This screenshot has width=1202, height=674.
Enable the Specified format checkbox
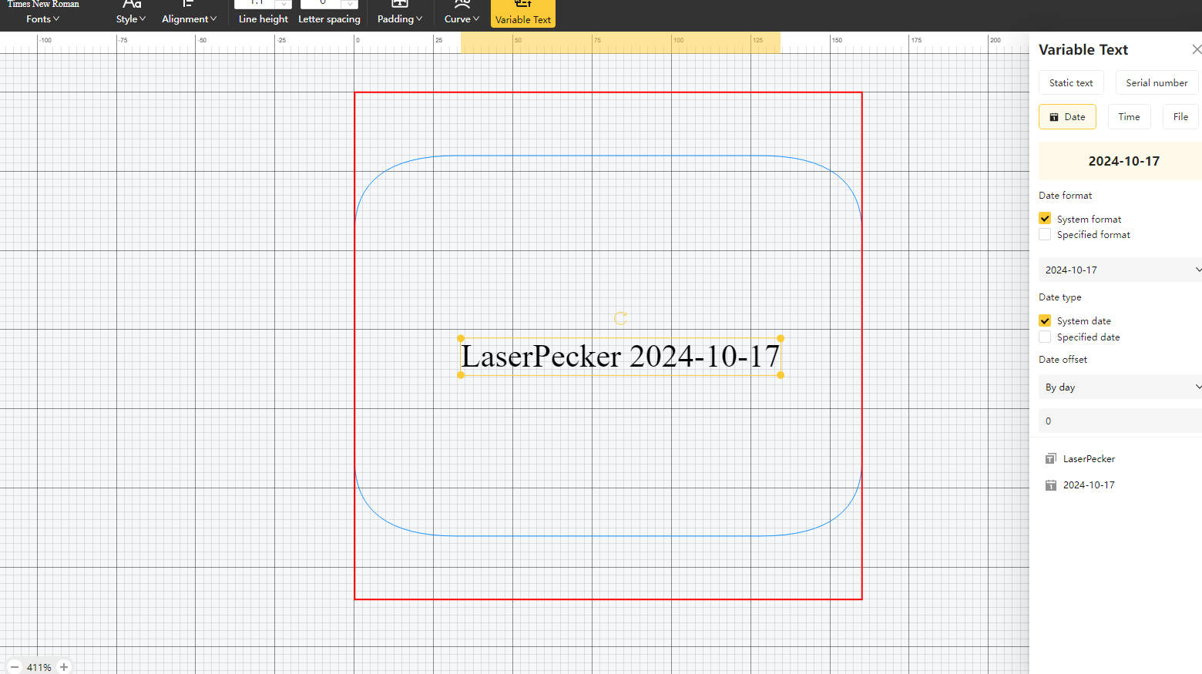[x=1045, y=234]
